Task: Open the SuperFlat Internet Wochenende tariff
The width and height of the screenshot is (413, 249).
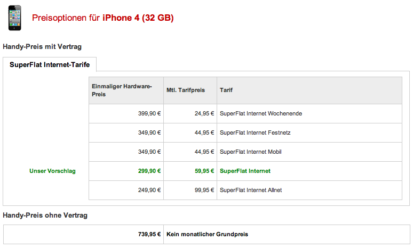Action: (261, 113)
